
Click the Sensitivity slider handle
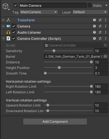click(54, 51)
